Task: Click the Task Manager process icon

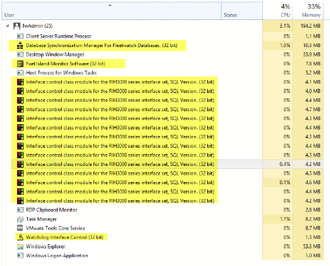Action: click(x=20, y=220)
